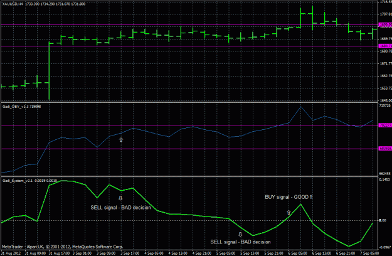Viewport: 392px width, 256px height.
Task: Click the -0.0967 Gadi_System scale value
Action: (x=385, y=247)
